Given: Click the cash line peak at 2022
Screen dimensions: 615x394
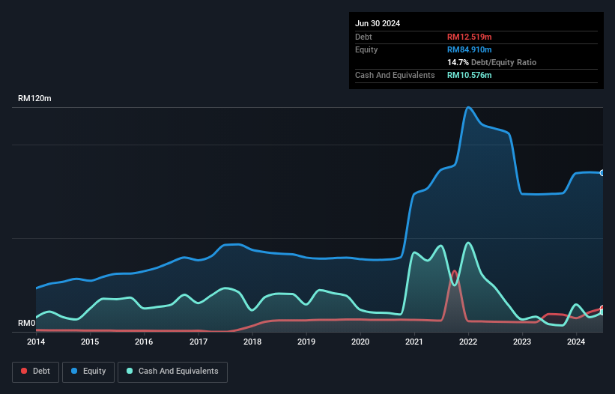Looking at the screenshot, I should click(468, 243).
